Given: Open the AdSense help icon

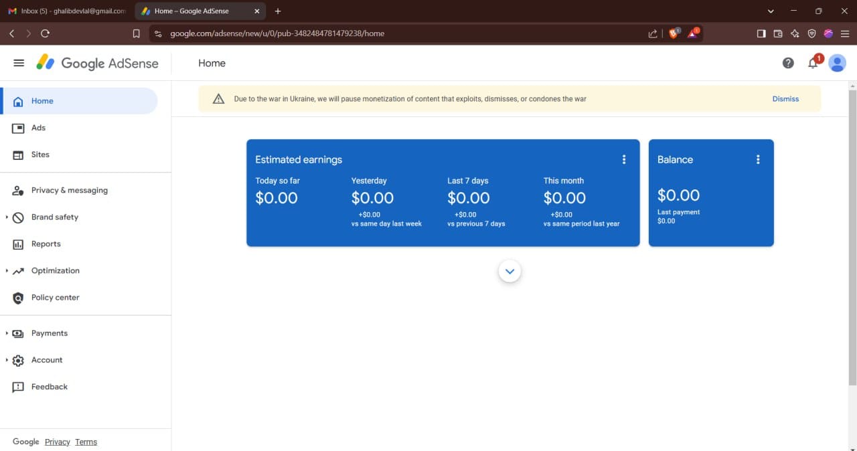Looking at the screenshot, I should tap(788, 63).
